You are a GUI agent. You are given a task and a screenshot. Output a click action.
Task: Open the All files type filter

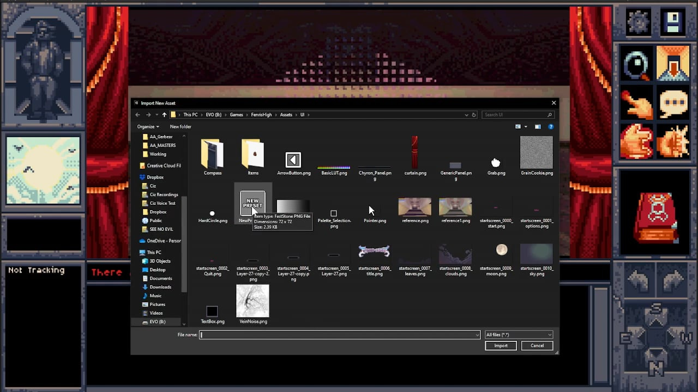click(x=519, y=335)
